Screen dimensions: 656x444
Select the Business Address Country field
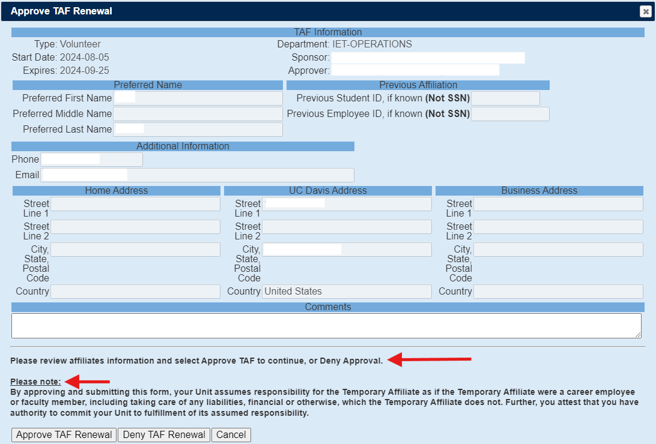click(x=558, y=292)
